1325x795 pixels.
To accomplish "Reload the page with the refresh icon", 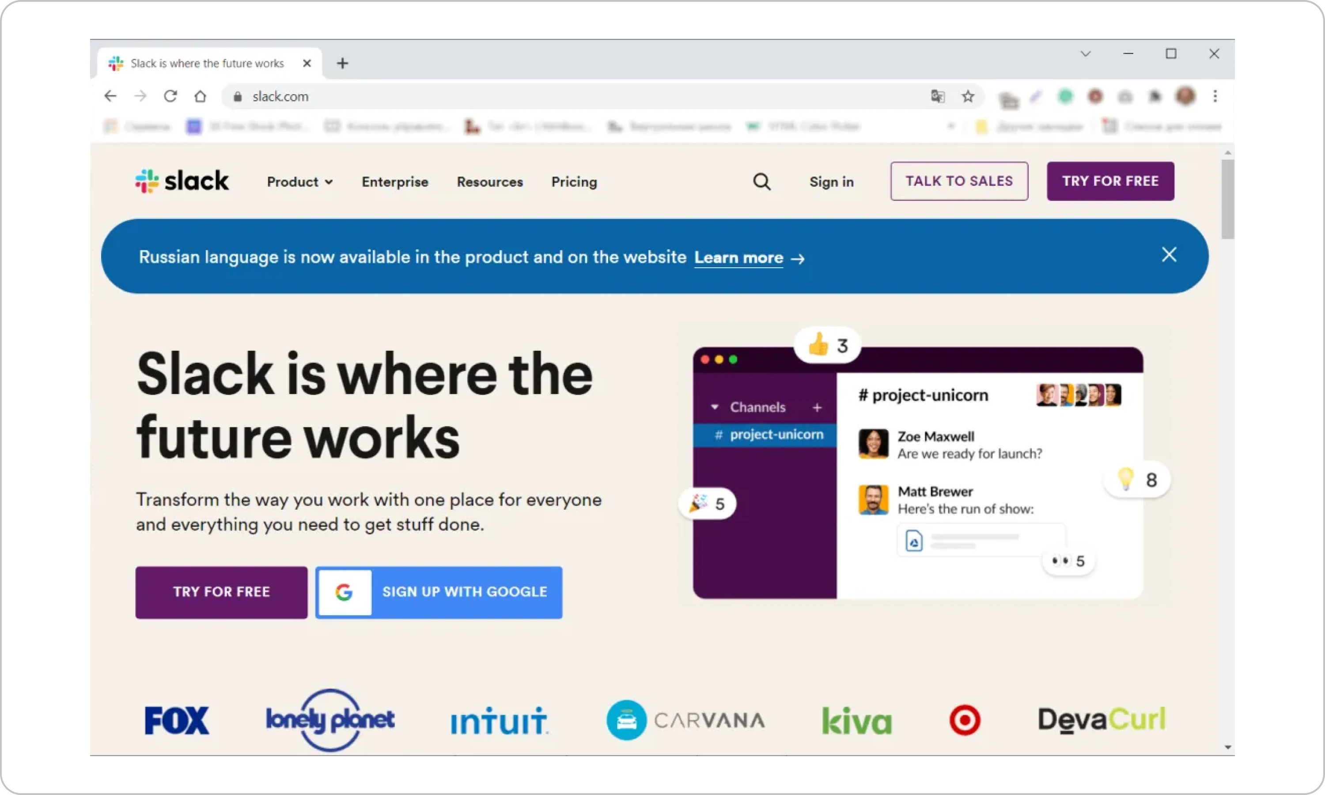I will click(170, 96).
